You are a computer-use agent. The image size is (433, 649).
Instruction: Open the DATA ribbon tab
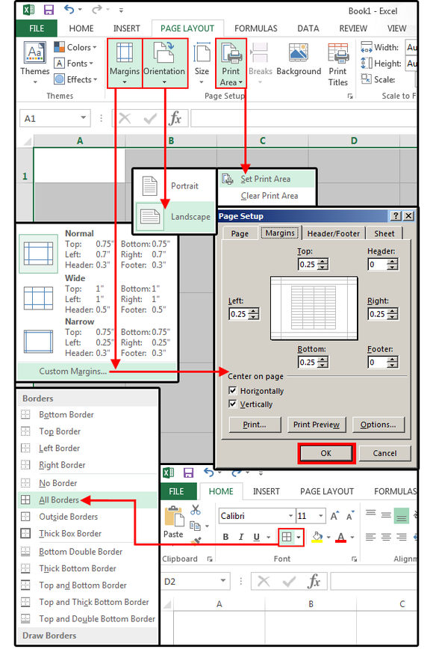308,28
